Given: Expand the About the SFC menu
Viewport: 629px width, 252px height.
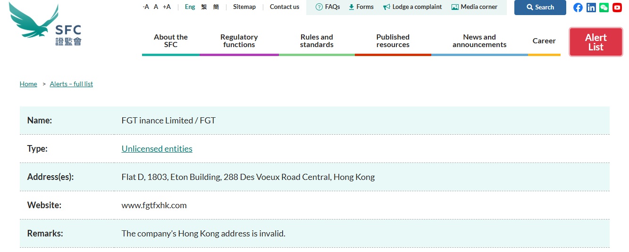Looking at the screenshot, I should point(171,41).
